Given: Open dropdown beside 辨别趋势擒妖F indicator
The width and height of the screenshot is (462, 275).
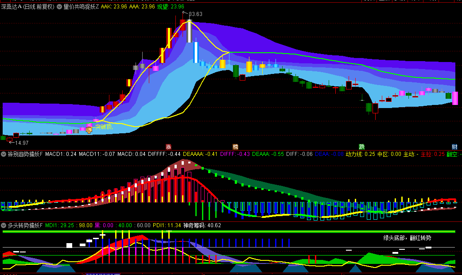Looking at the screenshot, I should tap(4, 154).
